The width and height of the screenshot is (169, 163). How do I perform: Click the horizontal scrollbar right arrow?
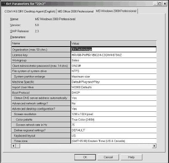154,146
